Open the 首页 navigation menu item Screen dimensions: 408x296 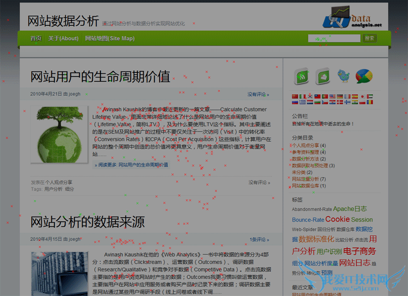(x=35, y=38)
